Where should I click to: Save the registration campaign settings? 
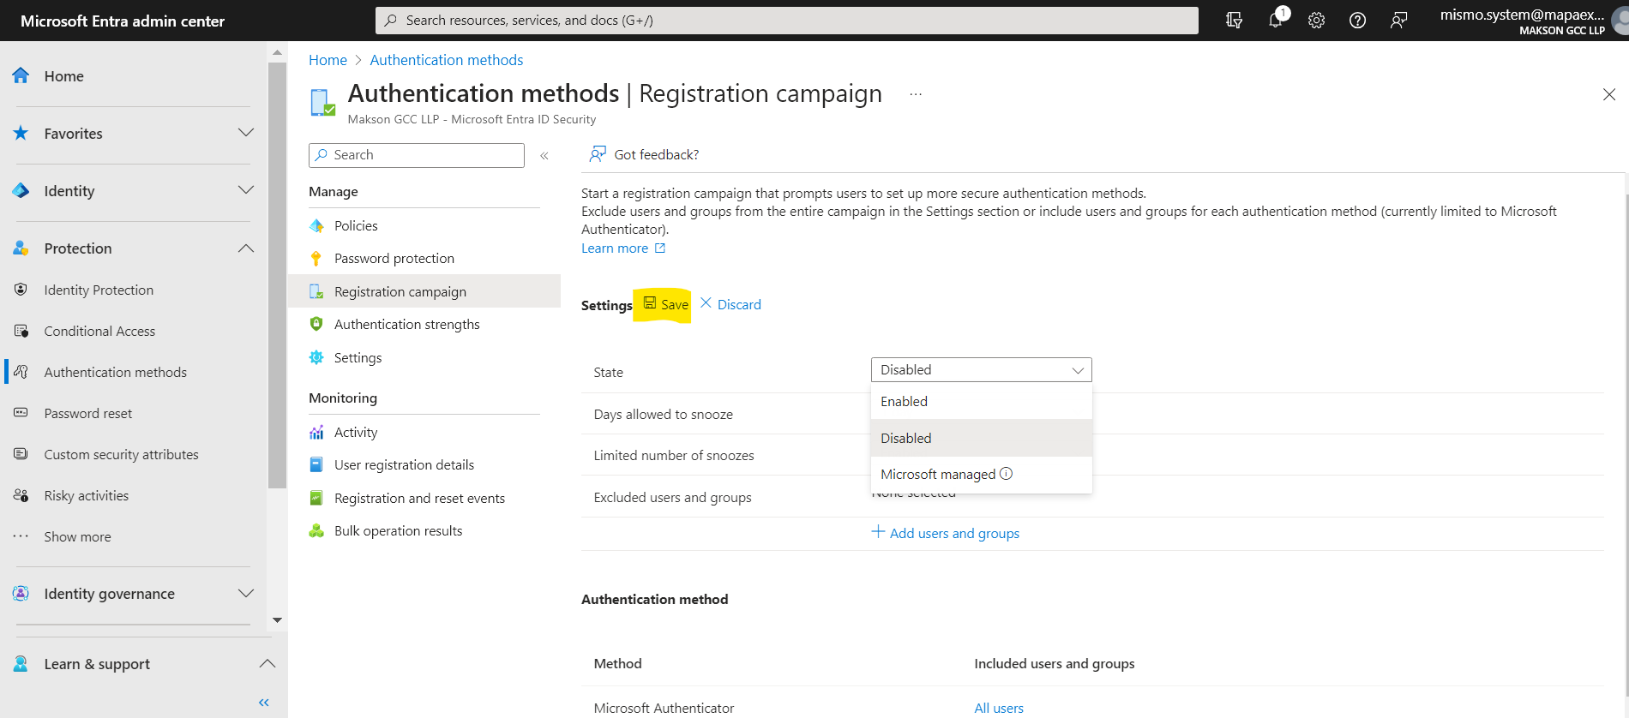click(665, 304)
